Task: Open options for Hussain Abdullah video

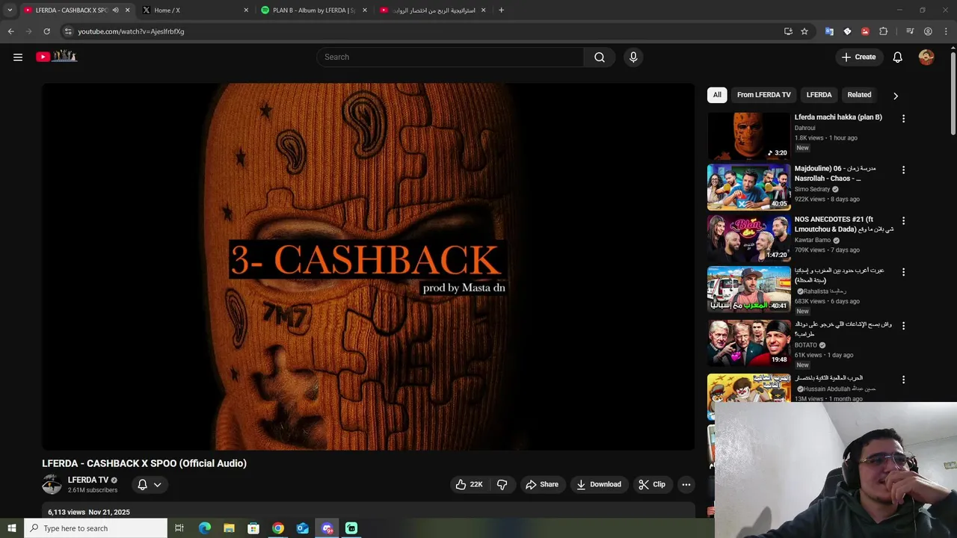Action: (903, 380)
